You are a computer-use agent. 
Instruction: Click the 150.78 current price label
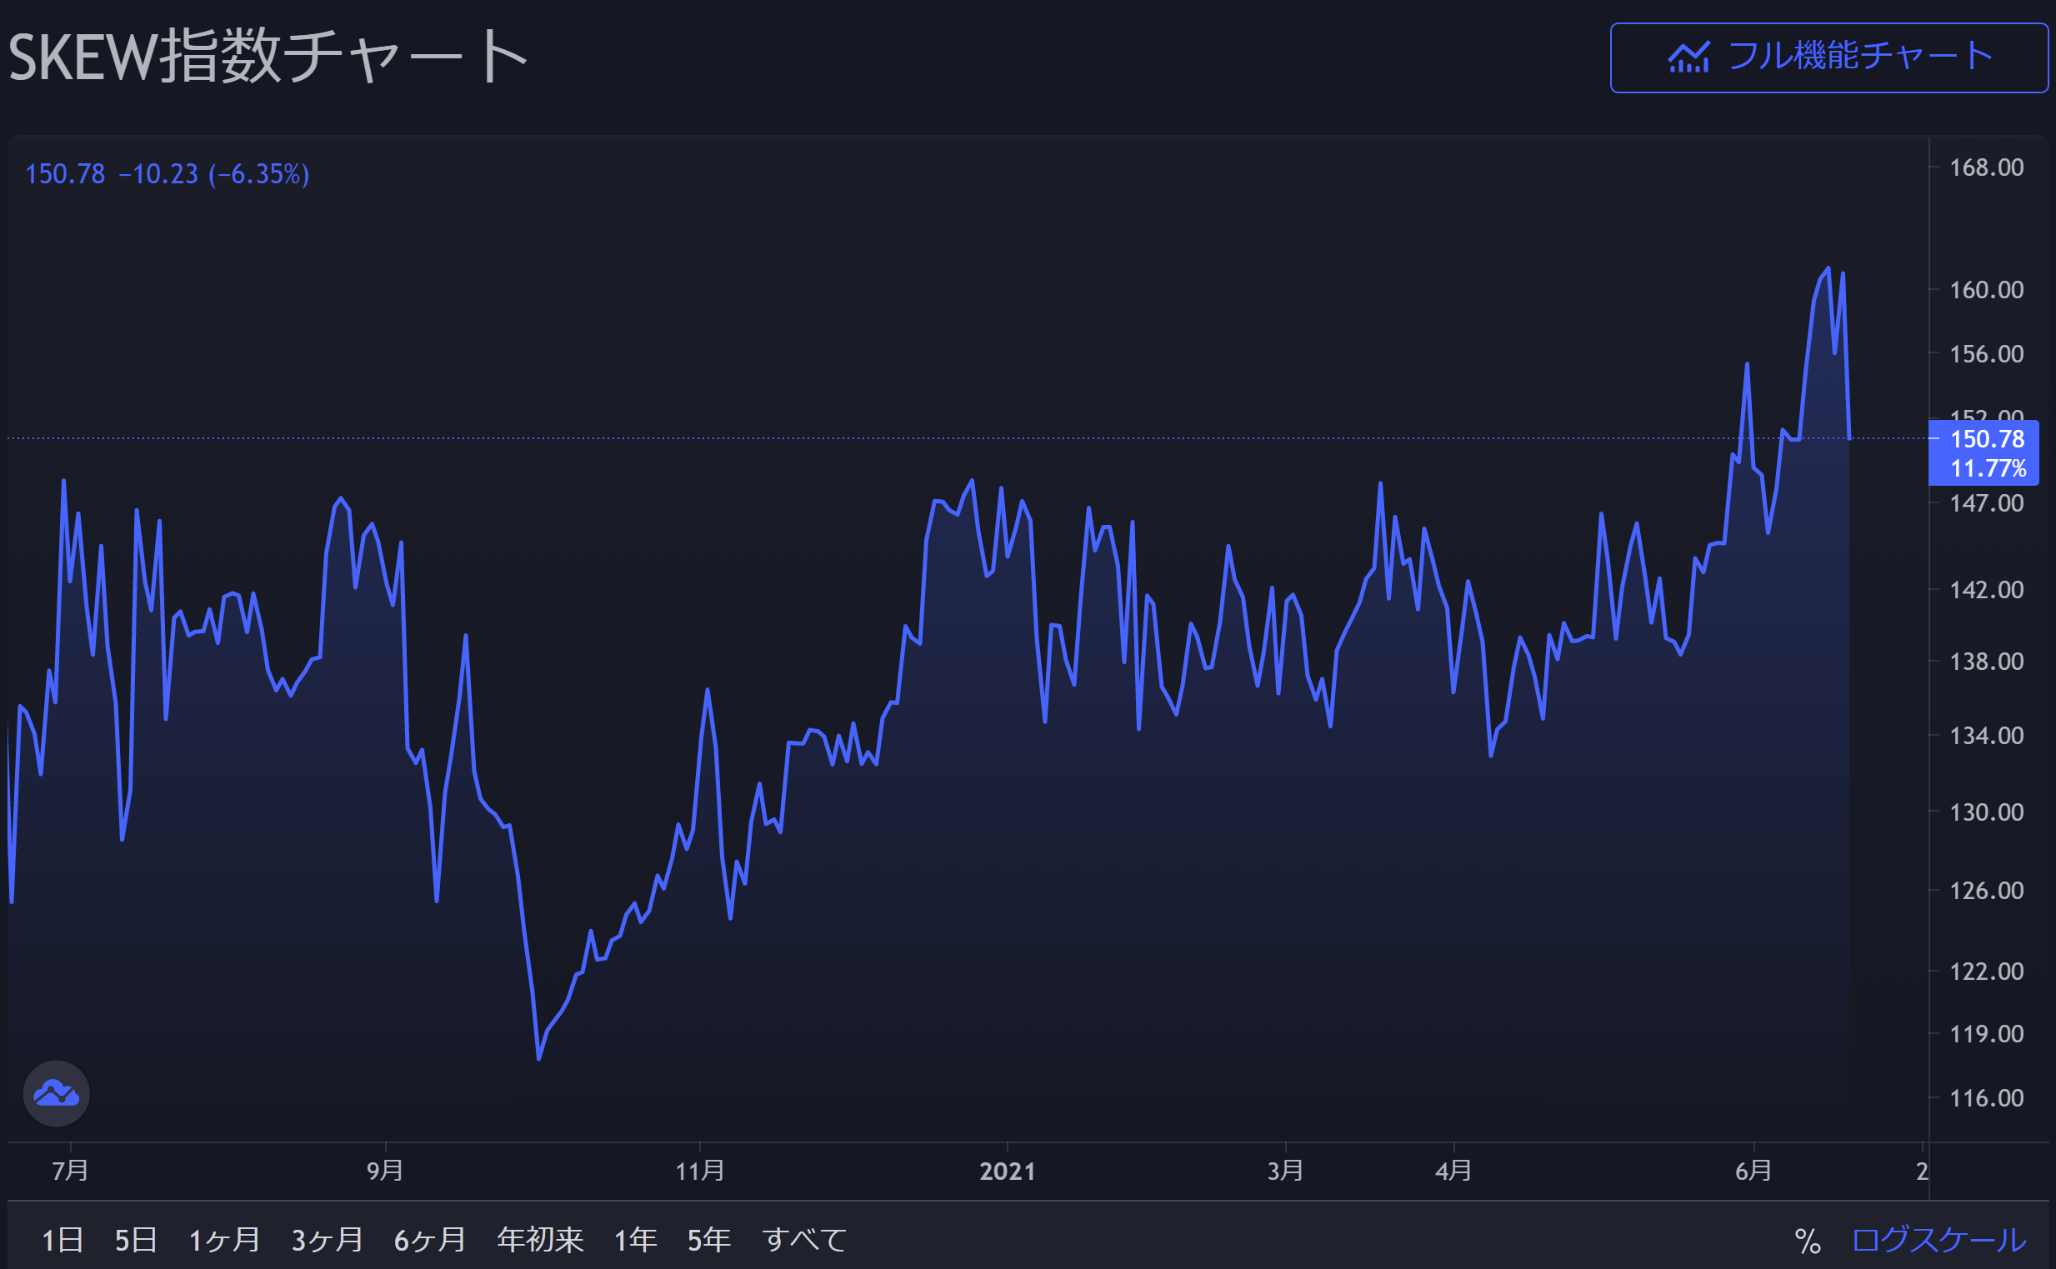pos(1986,439)
